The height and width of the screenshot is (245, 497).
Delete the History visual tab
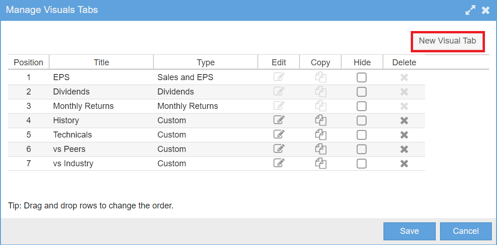404,120
